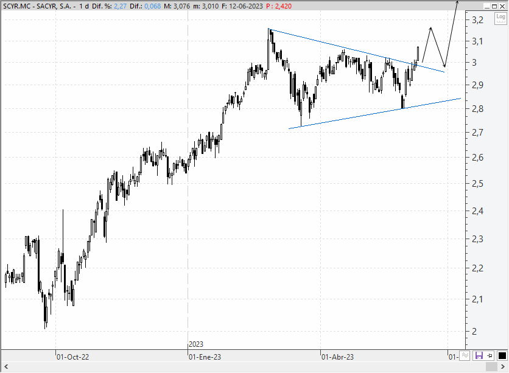
Task: Click the horizontal scrollbar left arrow
Action: point(6,367)
